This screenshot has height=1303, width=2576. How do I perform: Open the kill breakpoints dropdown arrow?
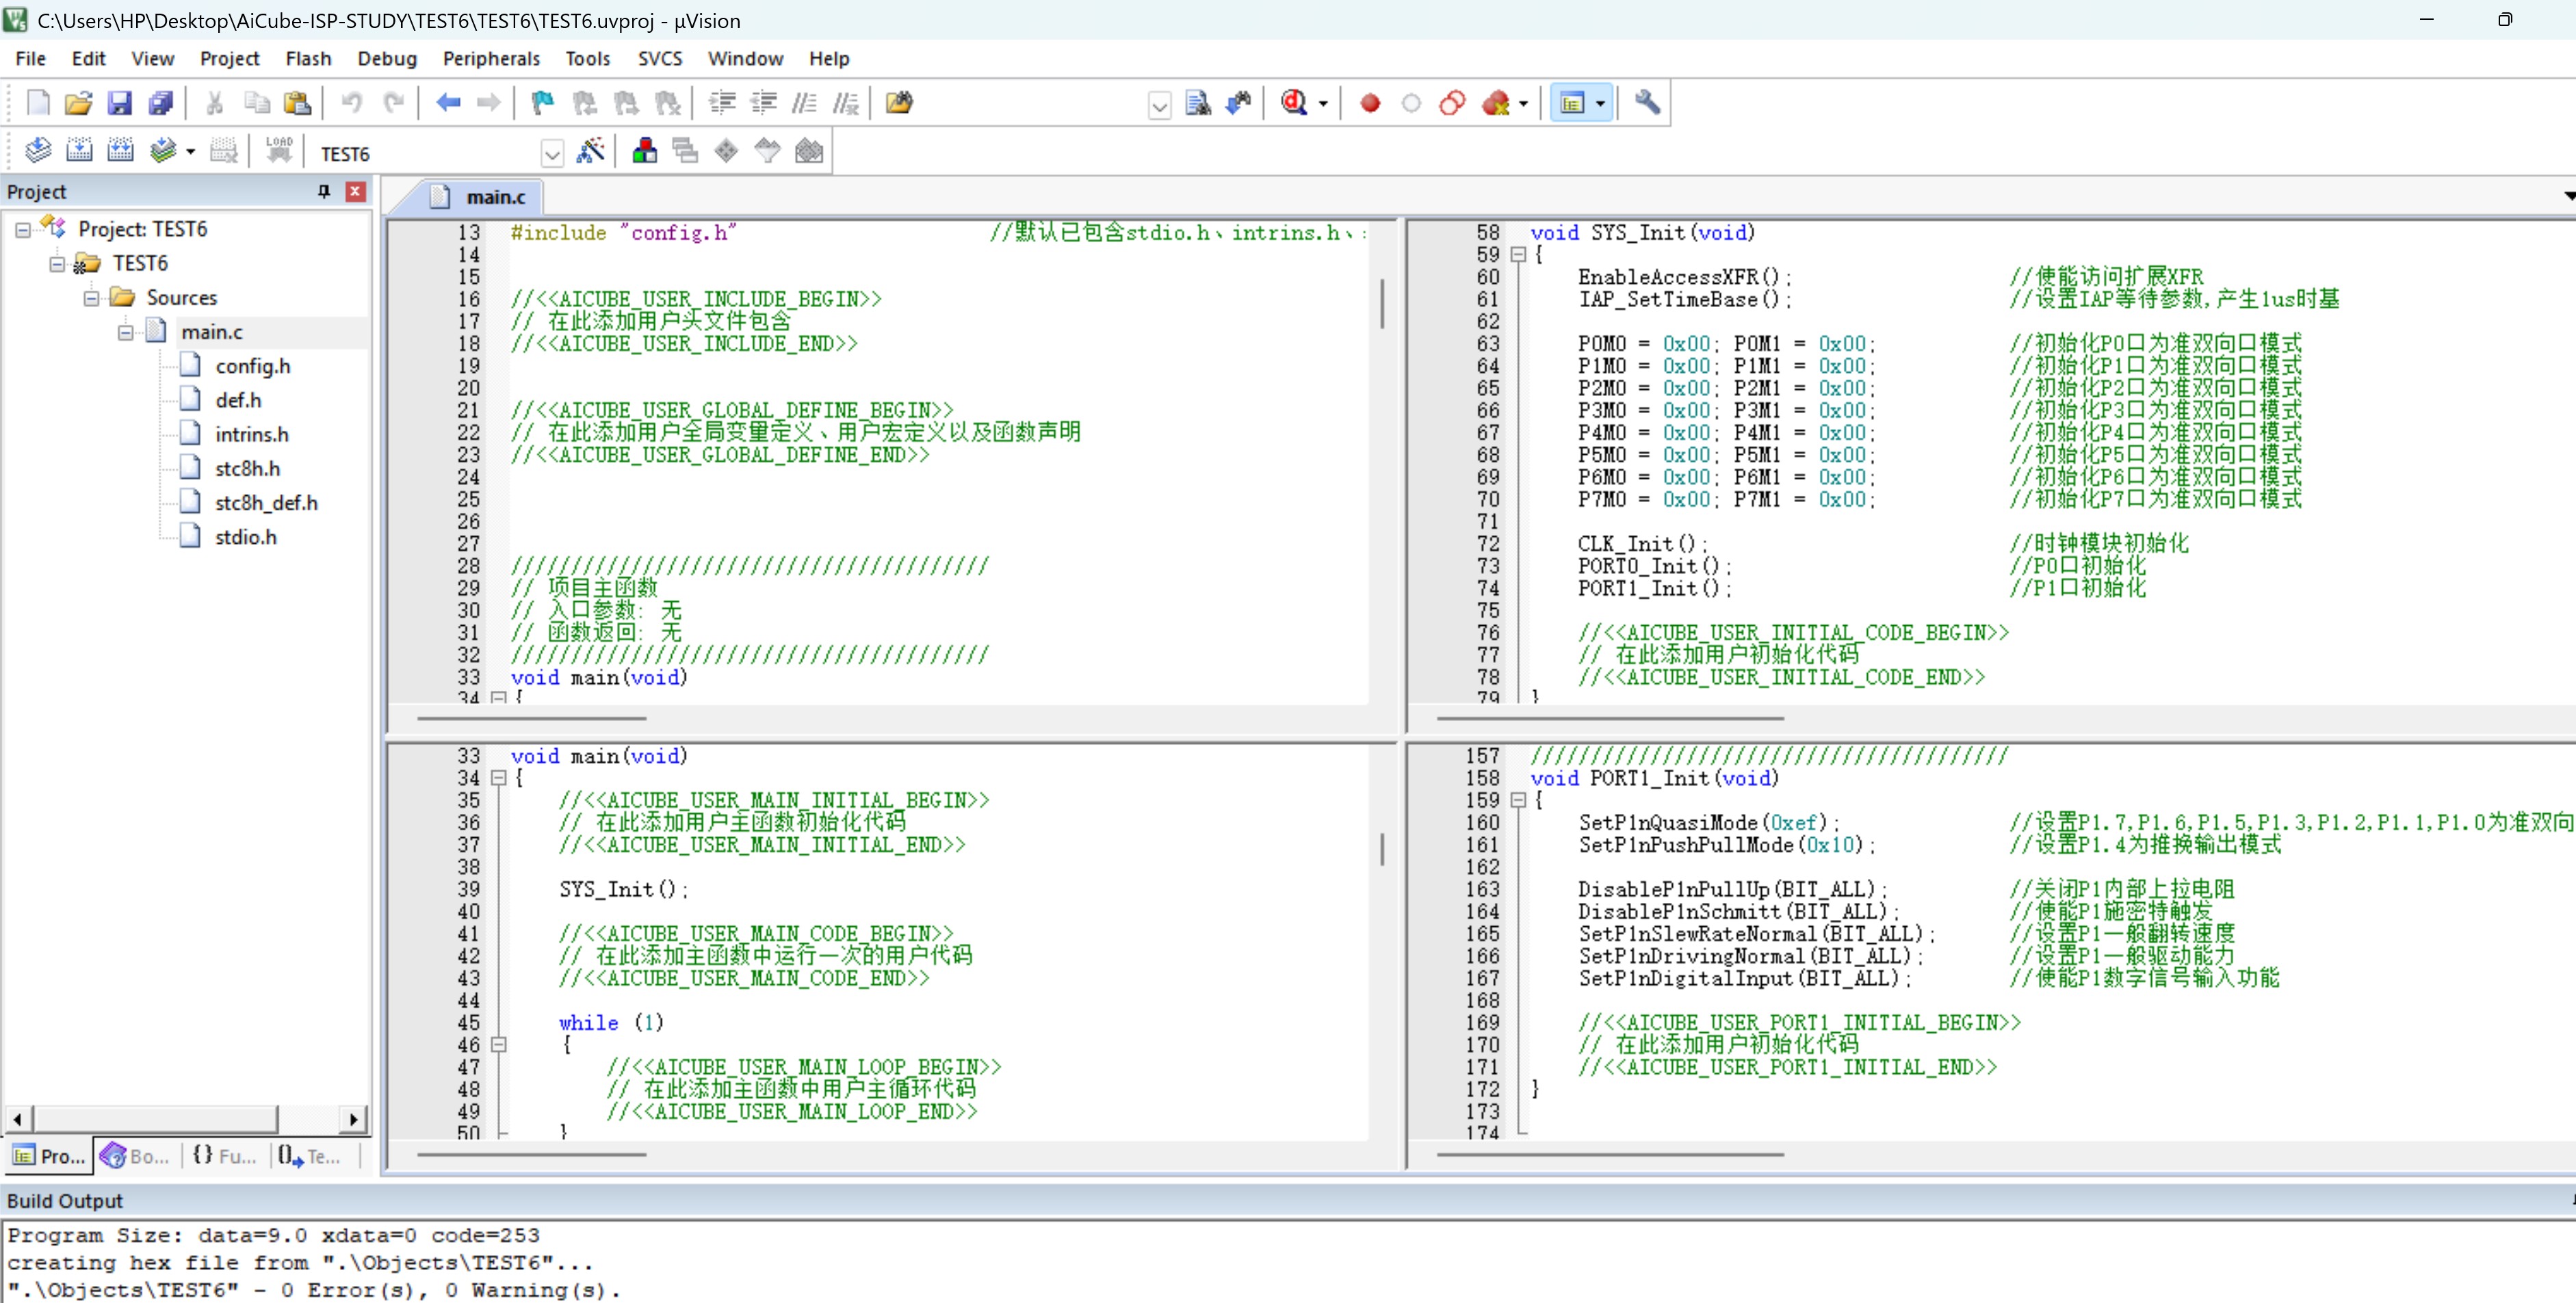(x=1523, y=103)
